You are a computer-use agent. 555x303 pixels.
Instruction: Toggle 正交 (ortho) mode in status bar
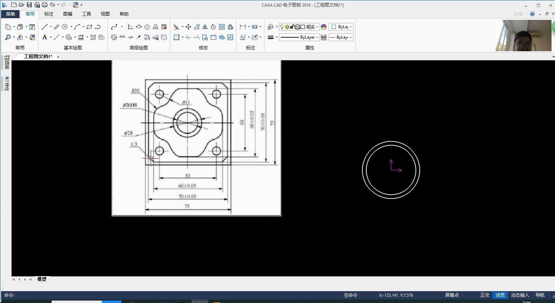[x=485, y=295]
